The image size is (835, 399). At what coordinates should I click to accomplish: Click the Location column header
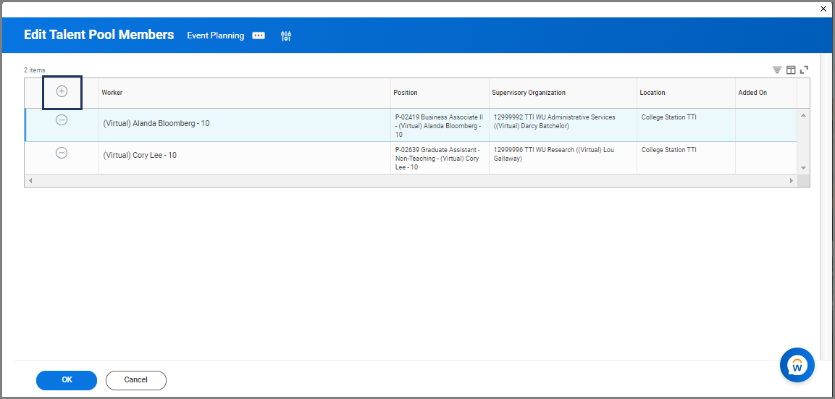tap(653, 93)
